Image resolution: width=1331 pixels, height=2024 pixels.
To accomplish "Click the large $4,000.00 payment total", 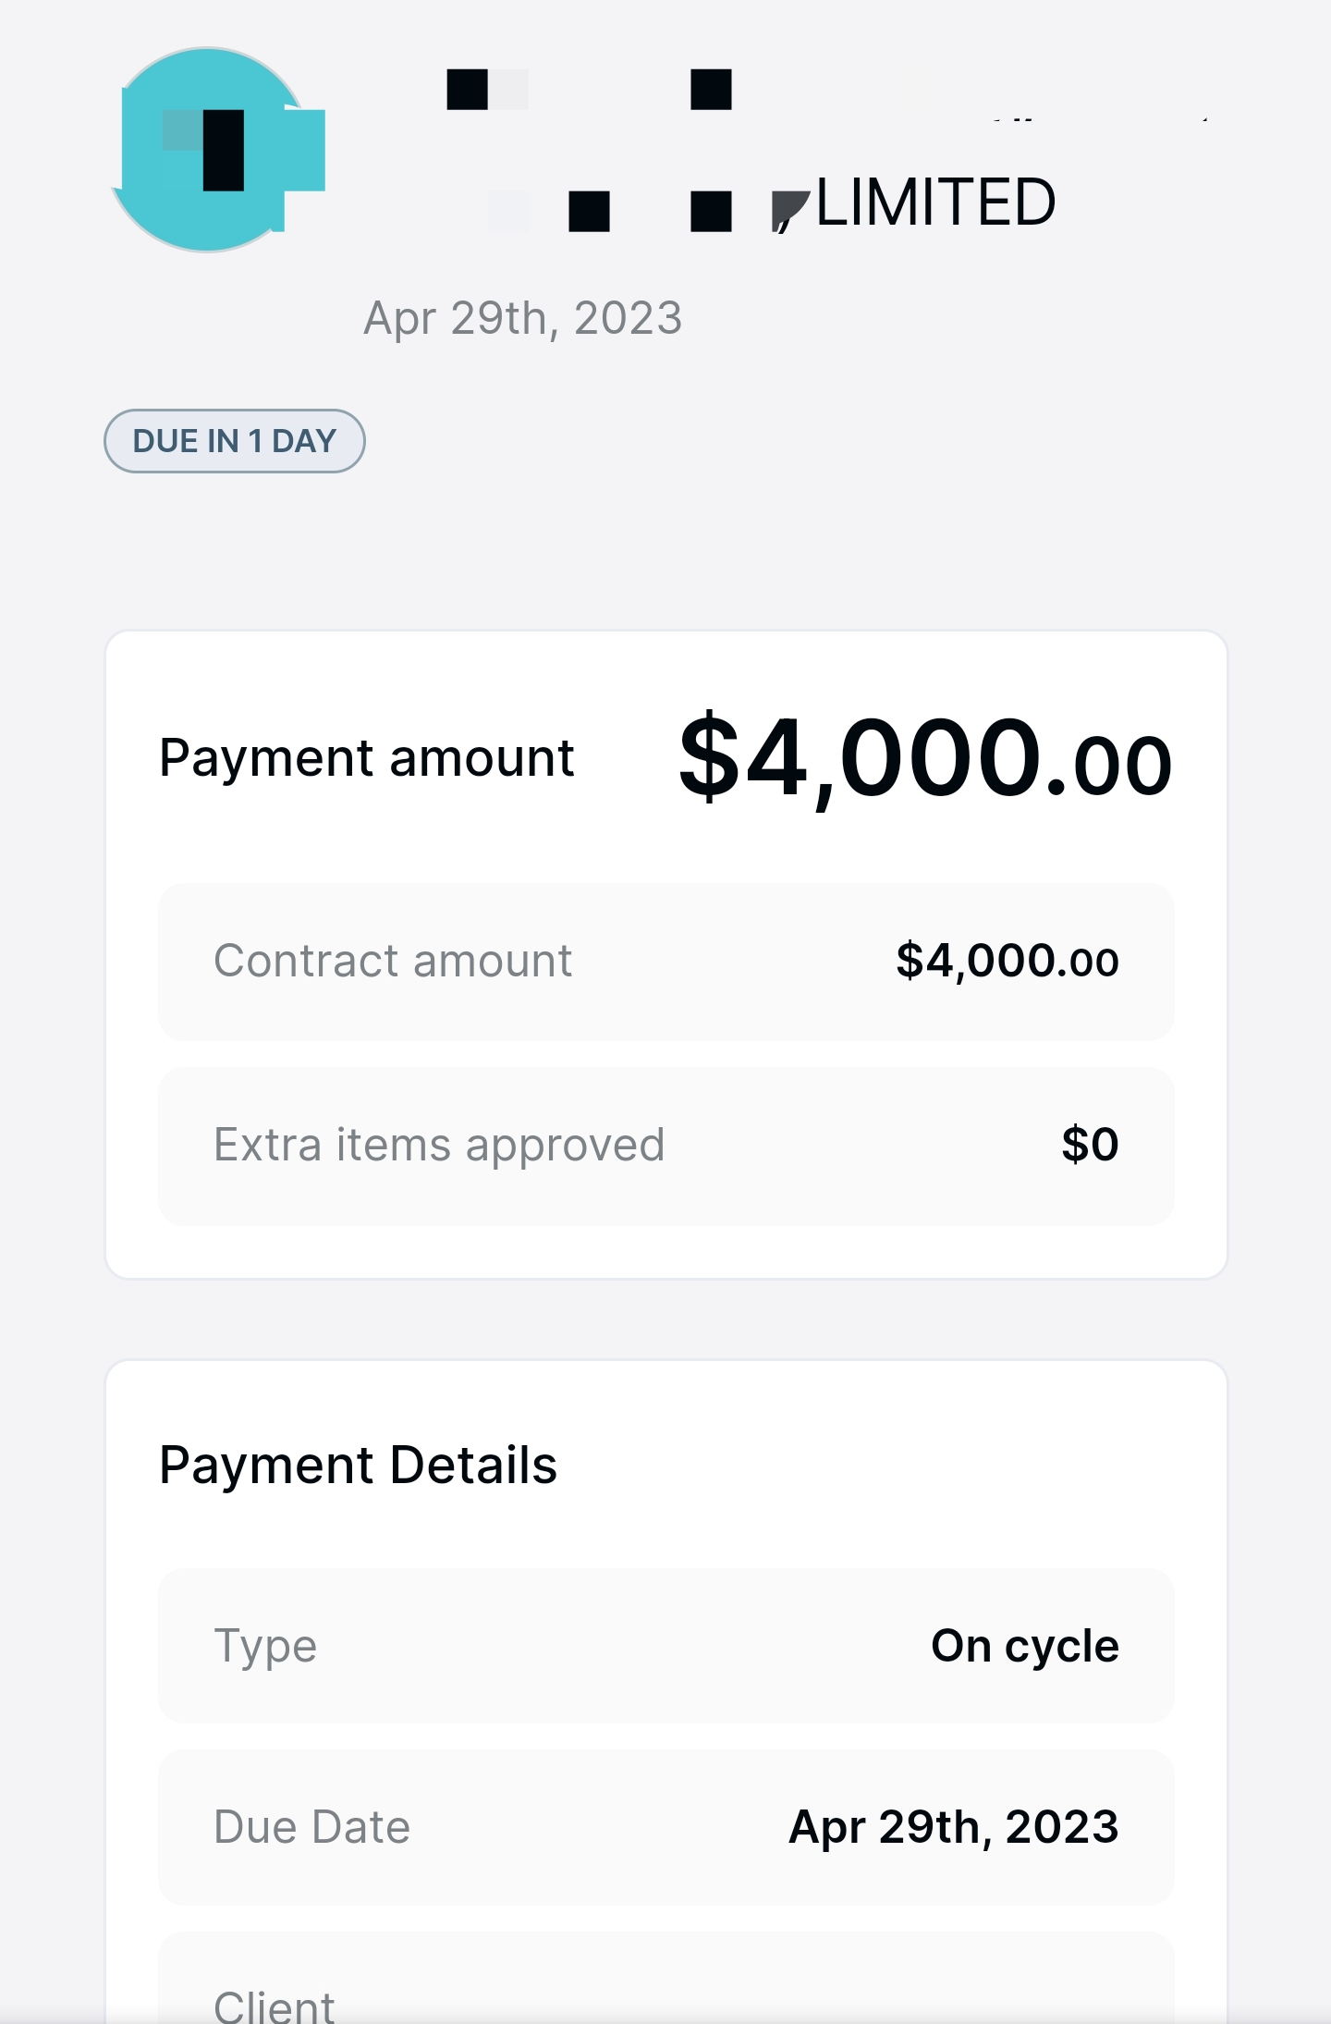I will coord(924,760).
